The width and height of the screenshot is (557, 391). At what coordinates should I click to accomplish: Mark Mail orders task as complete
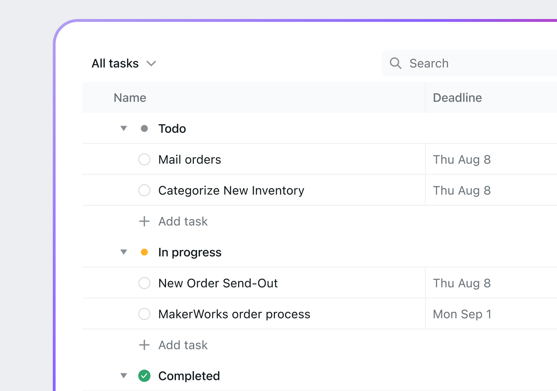(144, 159)
